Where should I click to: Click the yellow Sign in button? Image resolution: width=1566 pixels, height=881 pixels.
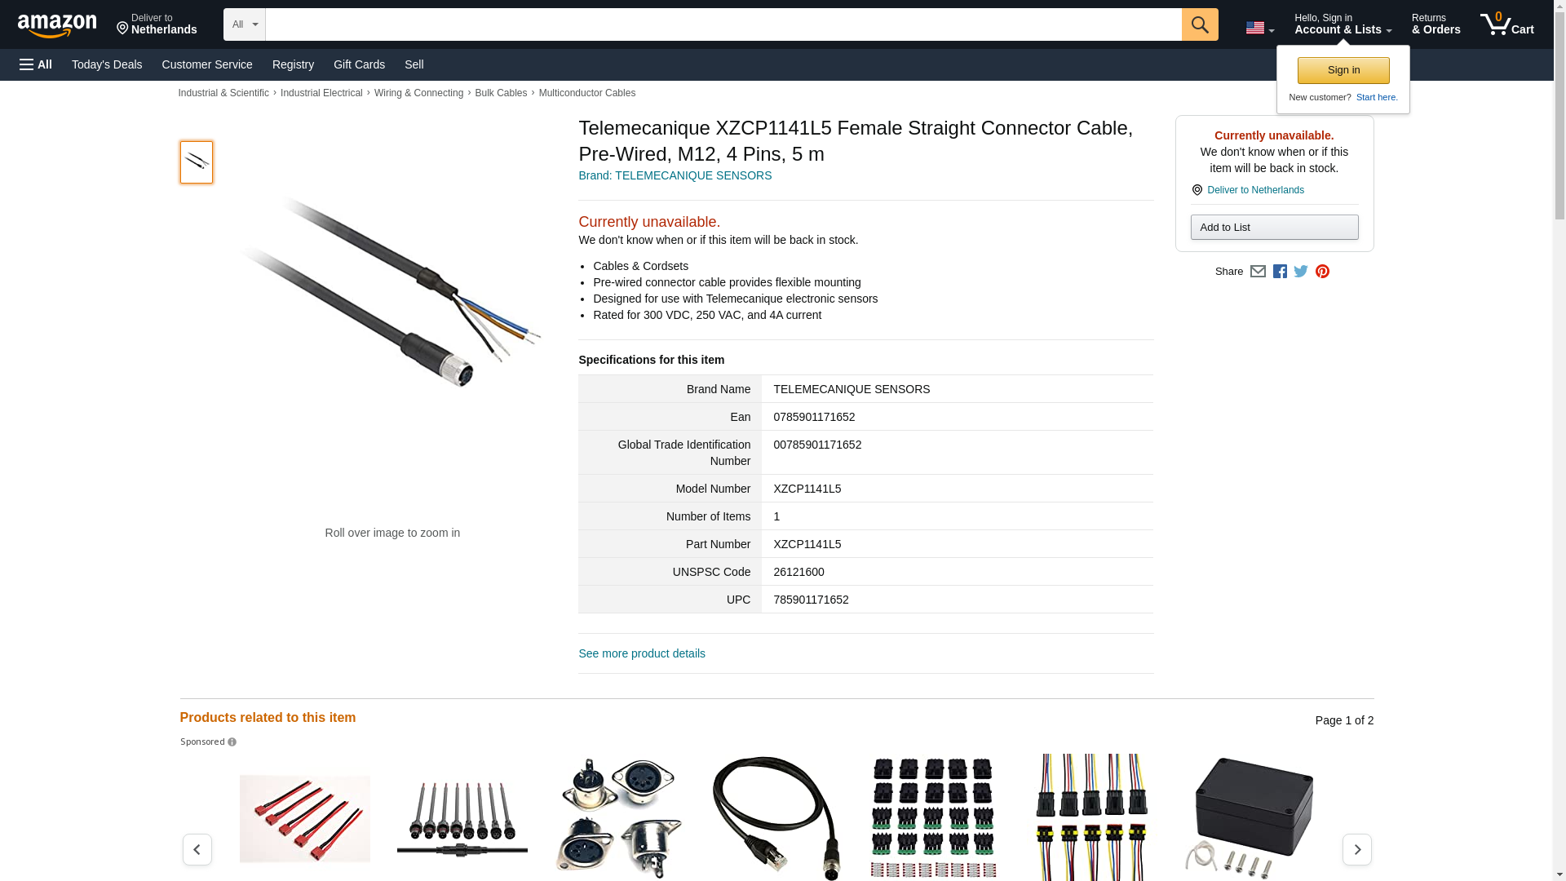coord(1343,70)
